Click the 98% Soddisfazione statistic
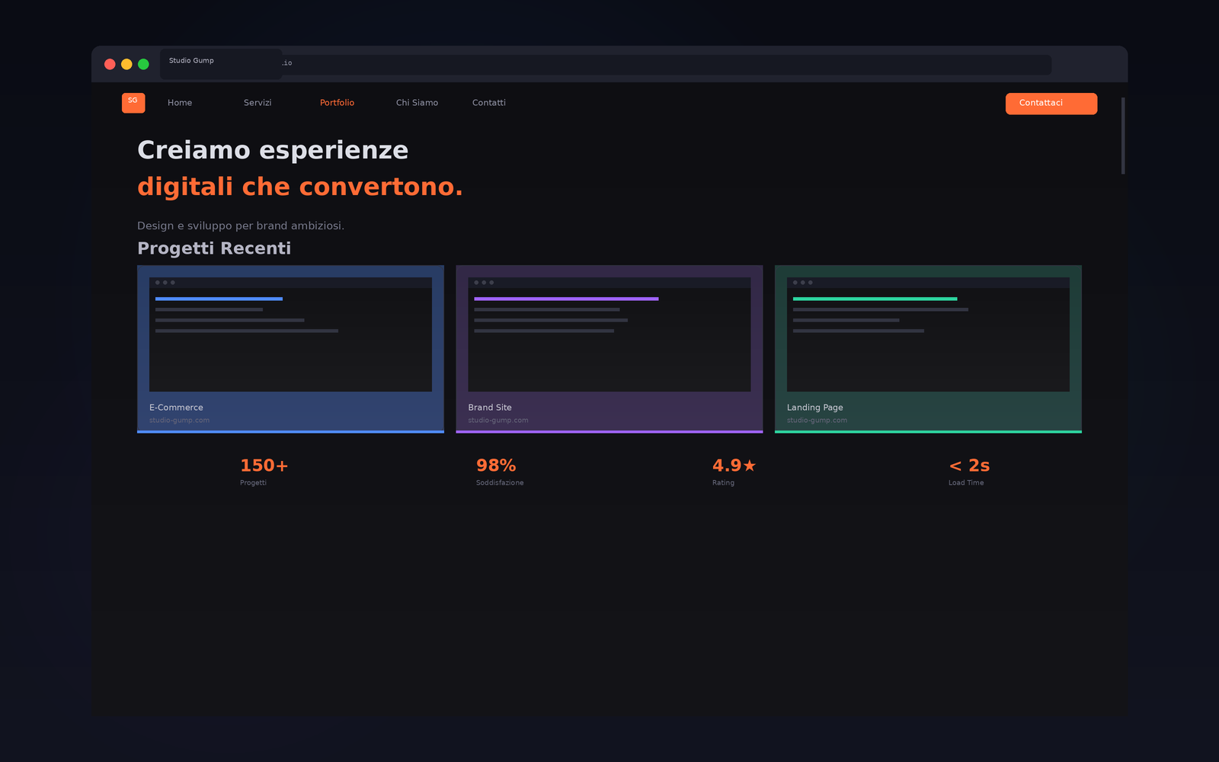1219x762 pixels. coord(500,472)
